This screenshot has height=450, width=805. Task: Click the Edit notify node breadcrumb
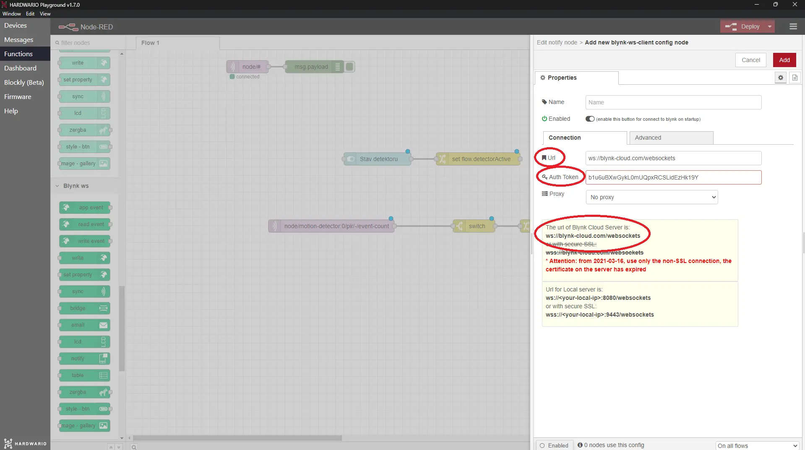coord(557,42)
